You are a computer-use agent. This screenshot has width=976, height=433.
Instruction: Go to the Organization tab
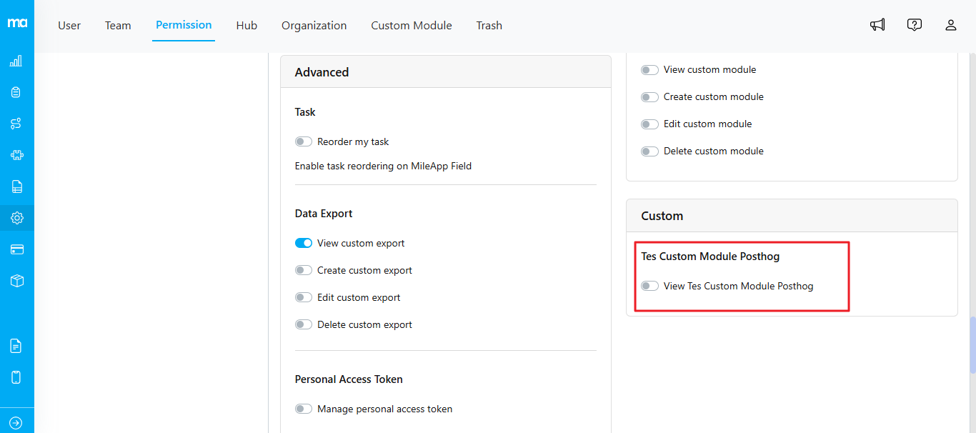[314, 26]
